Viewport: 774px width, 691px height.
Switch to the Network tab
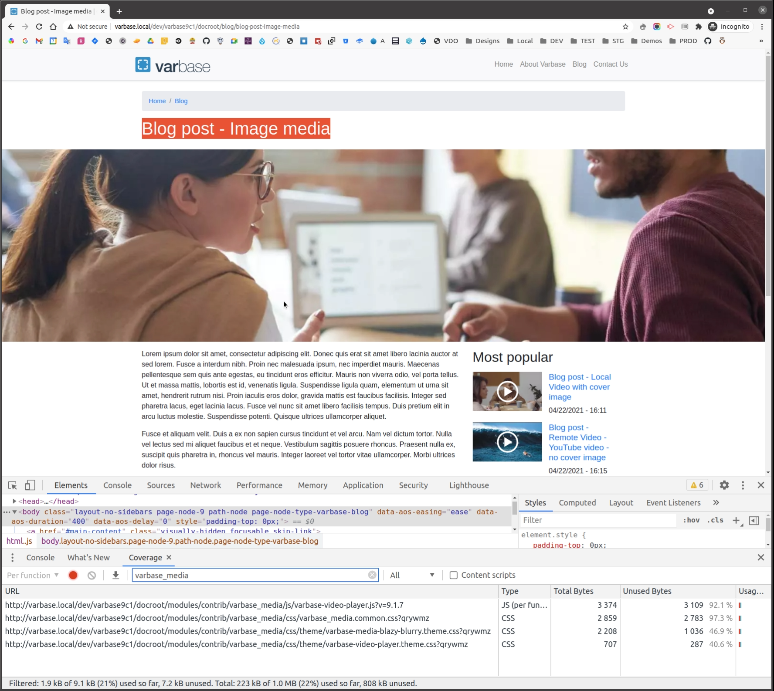pyautogui.click(x=205, y=485)
